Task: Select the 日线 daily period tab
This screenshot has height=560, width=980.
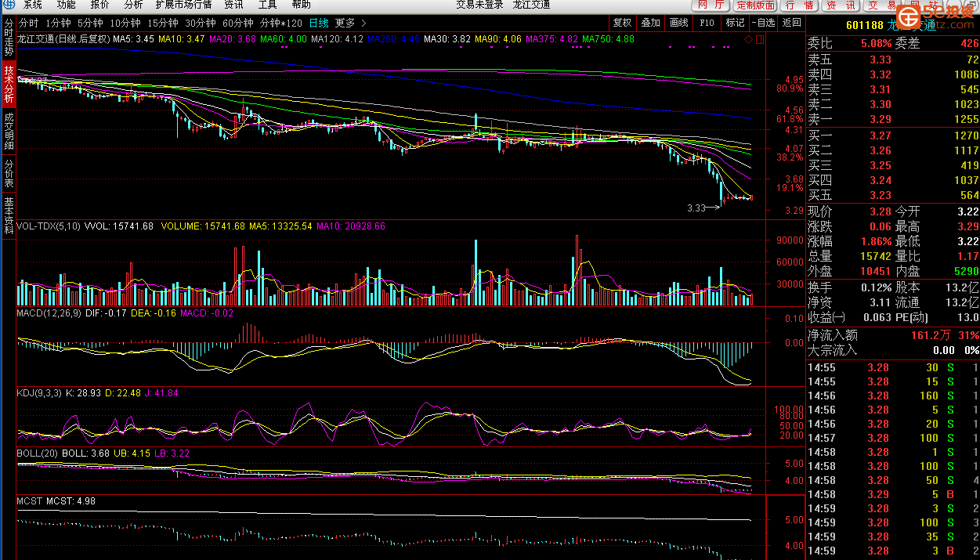Action: click(319, 23)
